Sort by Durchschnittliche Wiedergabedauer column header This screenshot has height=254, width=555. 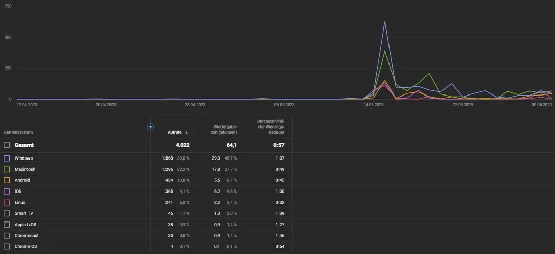270,127
